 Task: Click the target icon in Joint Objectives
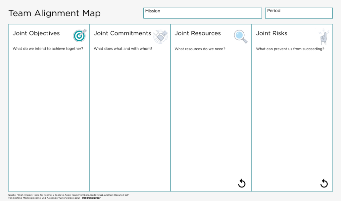[x=79, y=35]
